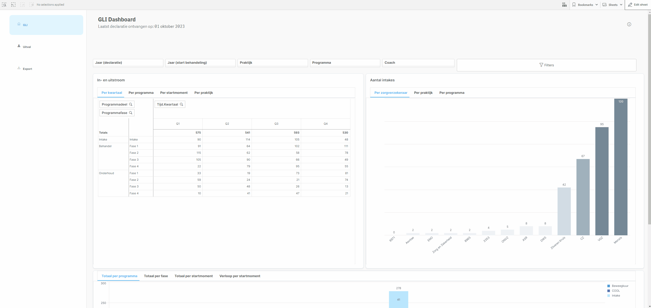Open the Programma filter pane
This screenshot has width=651, height=308.
(345, 63)
